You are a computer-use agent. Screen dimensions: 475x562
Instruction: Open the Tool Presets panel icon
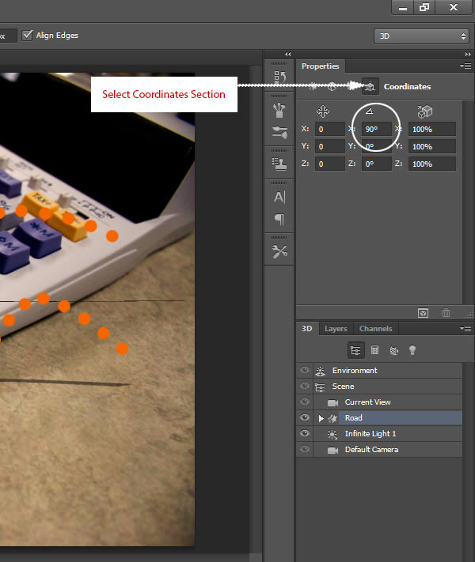click(x=279, y=251)
